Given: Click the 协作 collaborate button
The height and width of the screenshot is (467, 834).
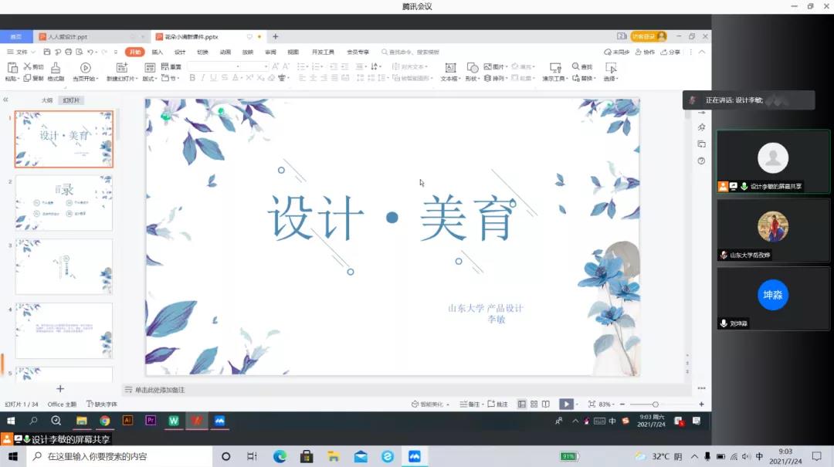Looking at the screenshot, I should click(x=645, y=52).
